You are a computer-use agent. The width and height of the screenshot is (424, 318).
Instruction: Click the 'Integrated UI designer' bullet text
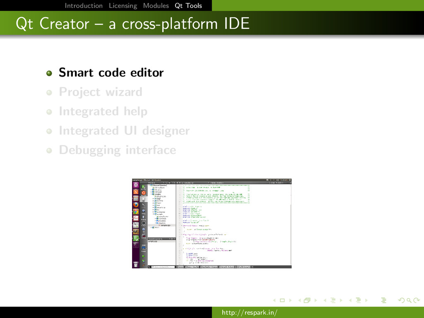(x=124, y=131)
